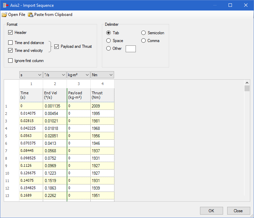Expand the velocity unit dropdown °/s

(x=55, y=75)
